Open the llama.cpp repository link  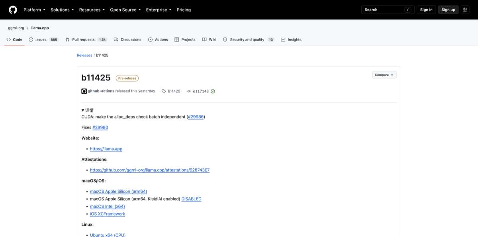pyautogui.click(x=40, y=28)
